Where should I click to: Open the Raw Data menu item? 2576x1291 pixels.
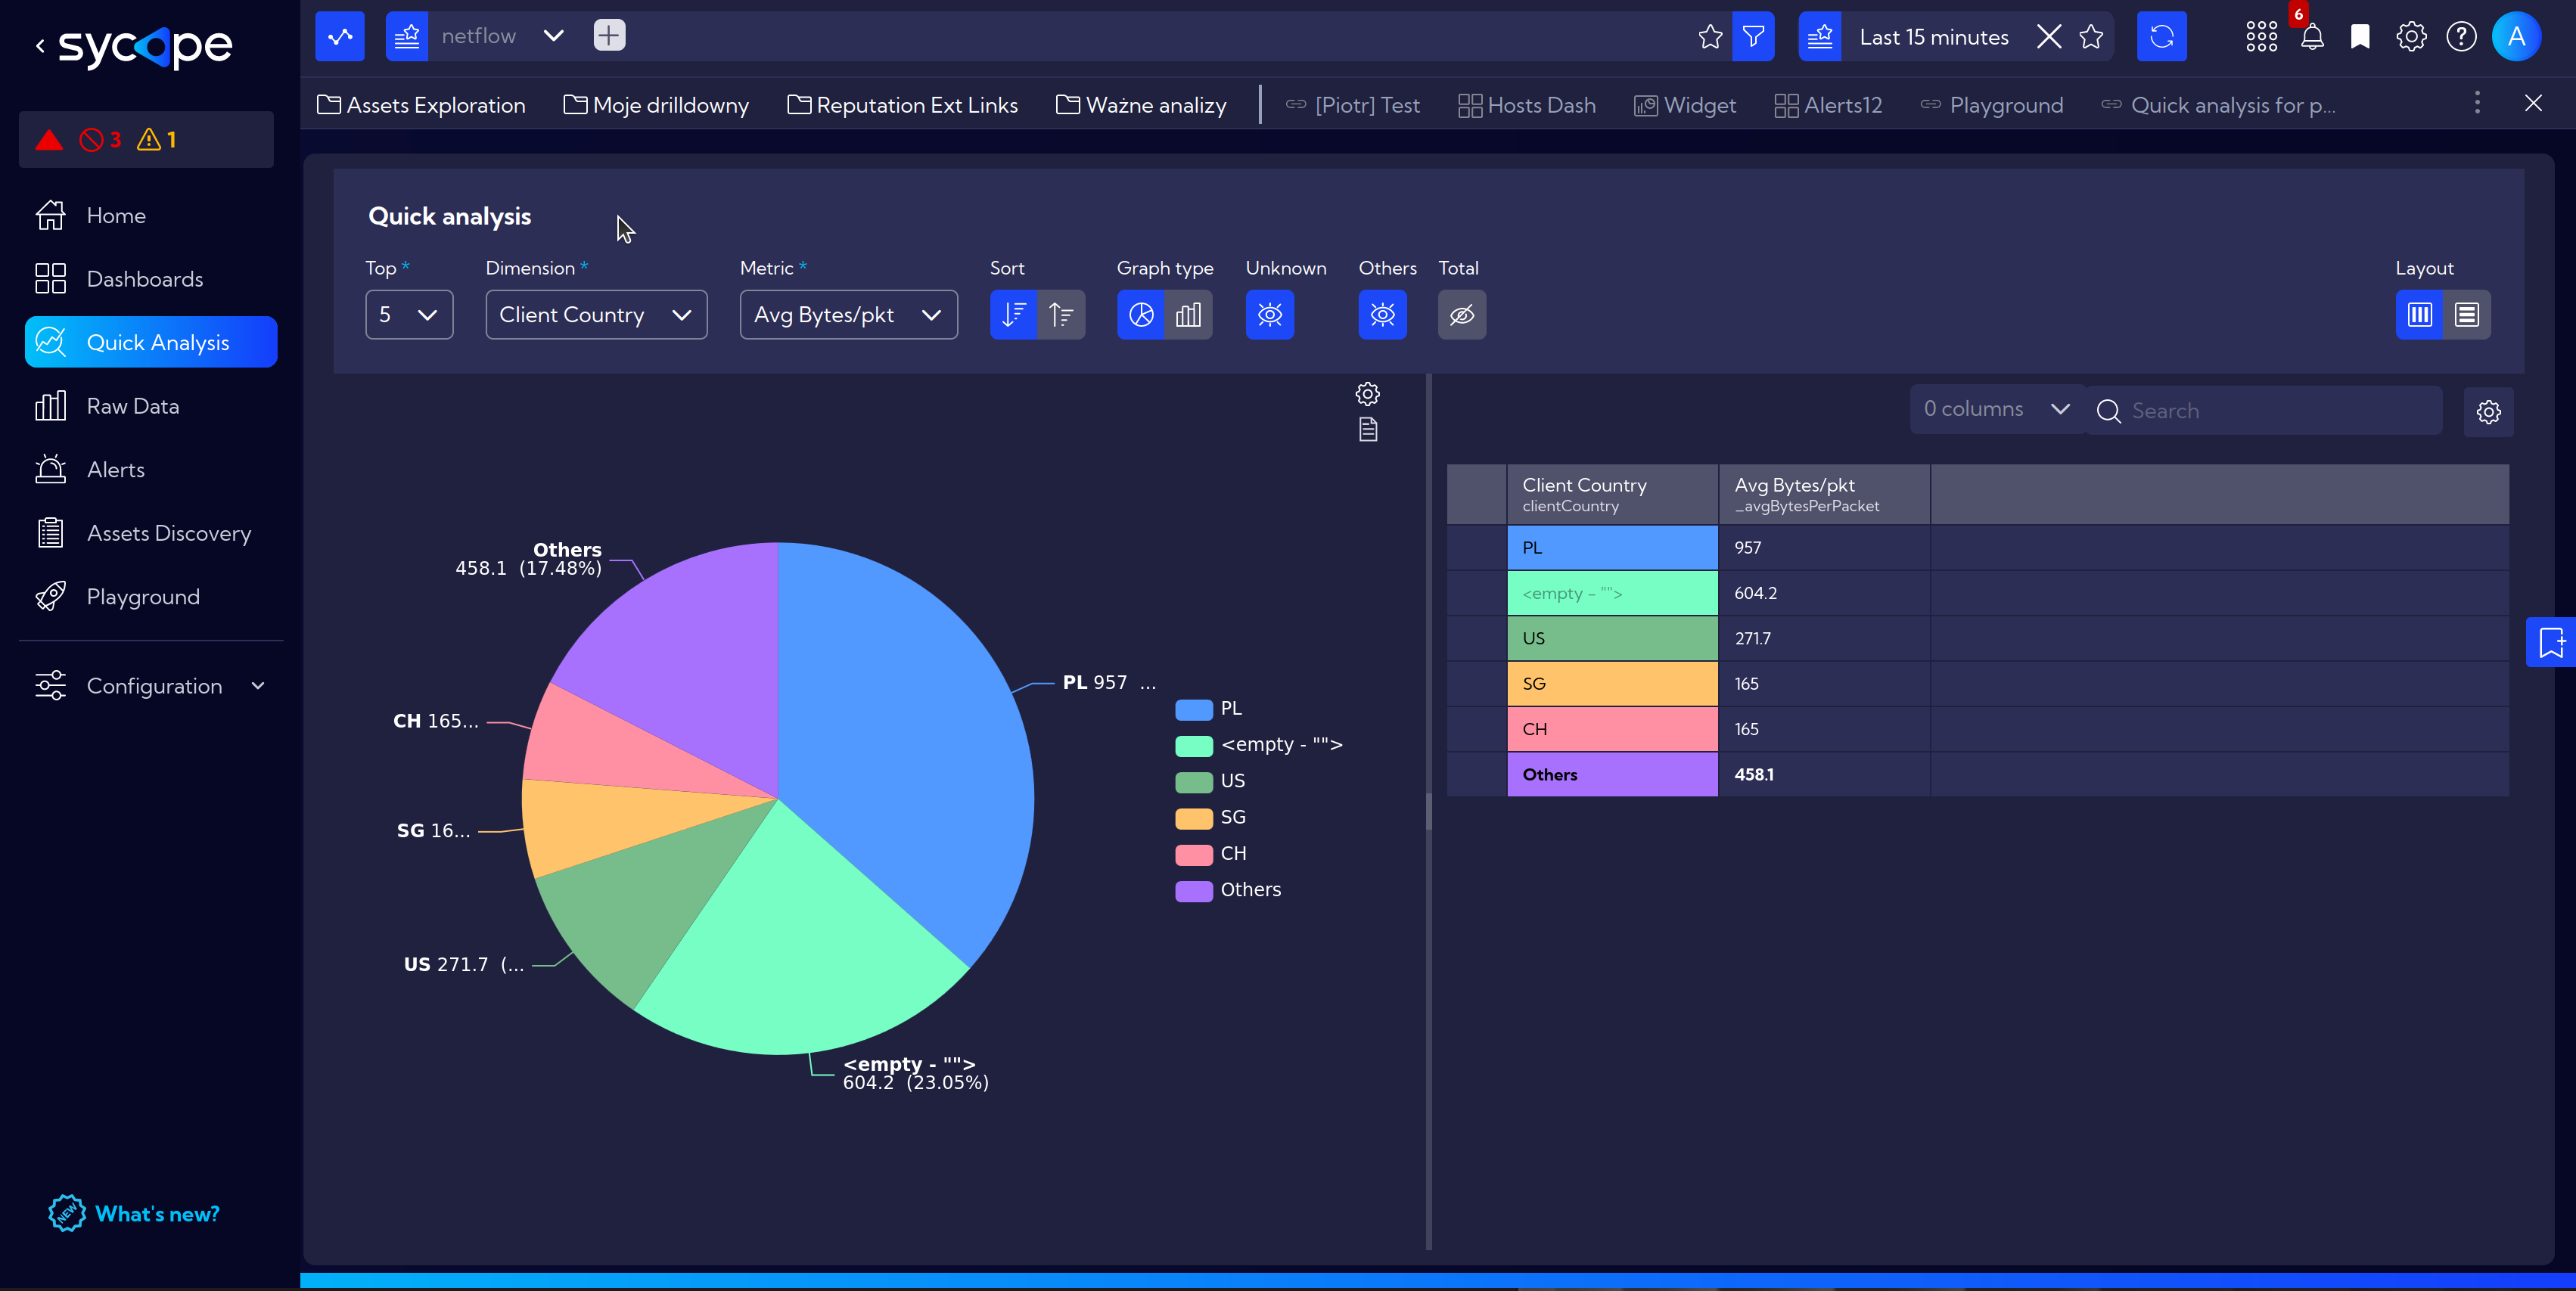(133, 406)
